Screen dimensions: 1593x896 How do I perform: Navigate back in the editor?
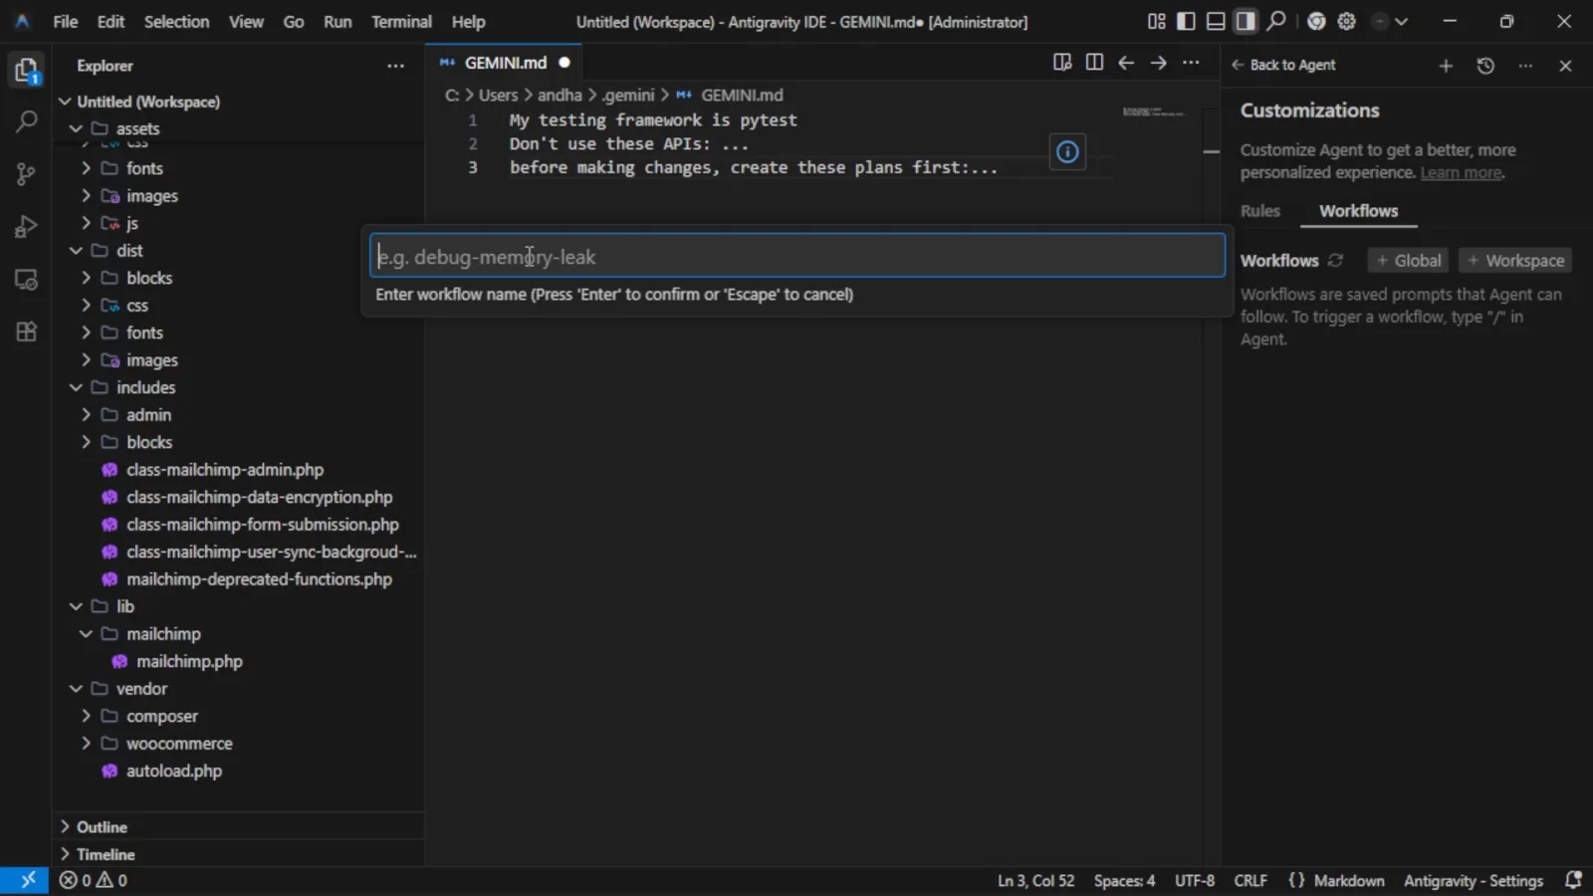click(1126, 63)
